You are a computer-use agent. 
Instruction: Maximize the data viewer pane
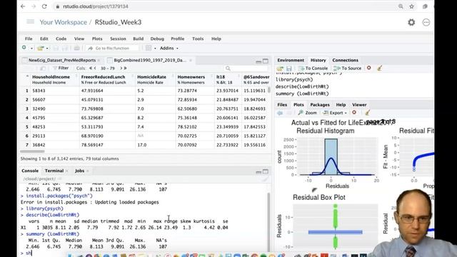266,61
